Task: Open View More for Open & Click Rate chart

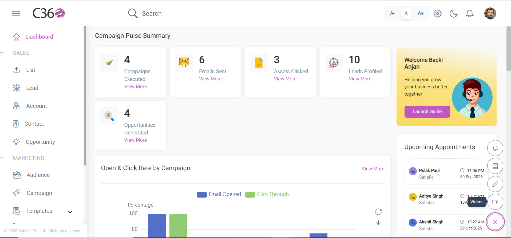Action: (x=373, y=169)
